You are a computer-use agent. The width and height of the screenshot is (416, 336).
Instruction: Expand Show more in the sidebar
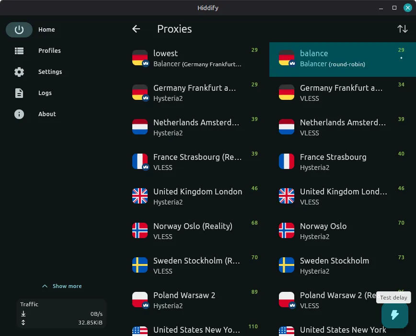click(x=62, y=286)
